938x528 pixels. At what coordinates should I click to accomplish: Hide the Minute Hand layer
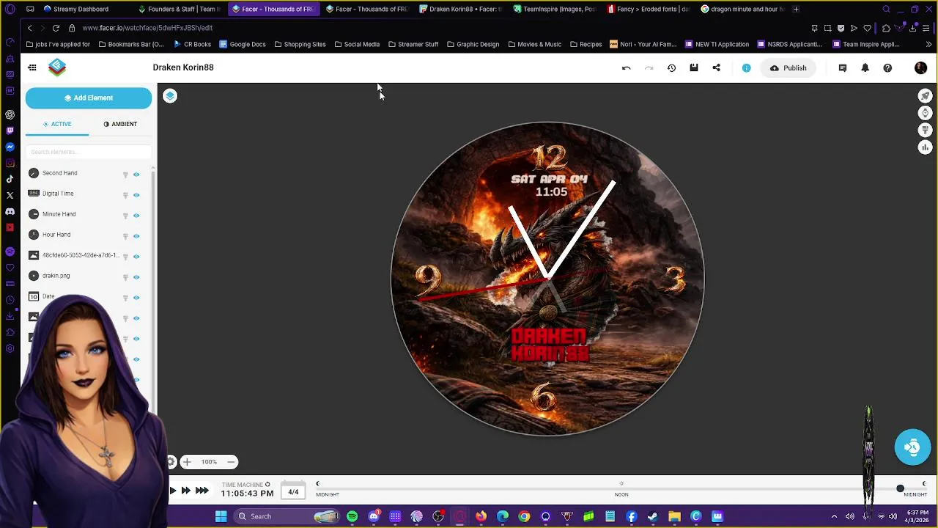[136, 216]
